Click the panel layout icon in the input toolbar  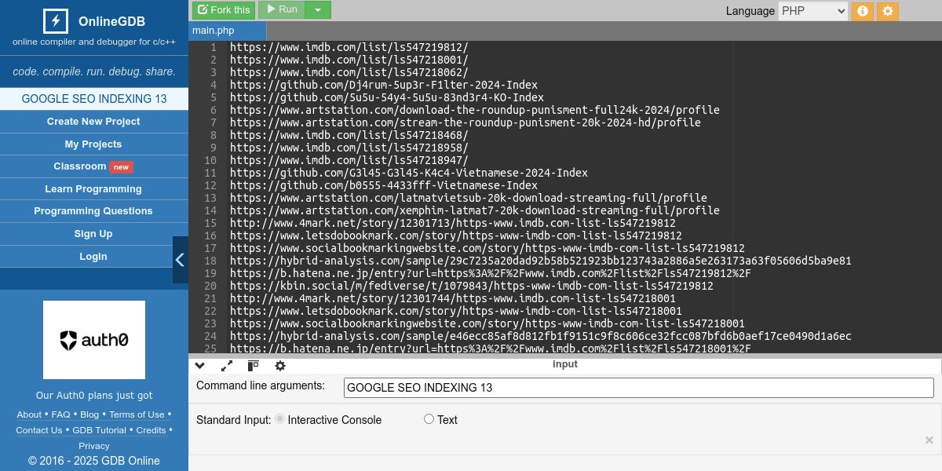tap(253, 366)
